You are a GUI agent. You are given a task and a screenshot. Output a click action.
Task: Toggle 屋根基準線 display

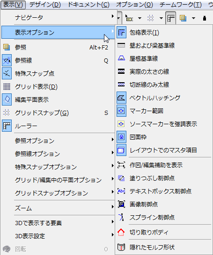(164, 58)
